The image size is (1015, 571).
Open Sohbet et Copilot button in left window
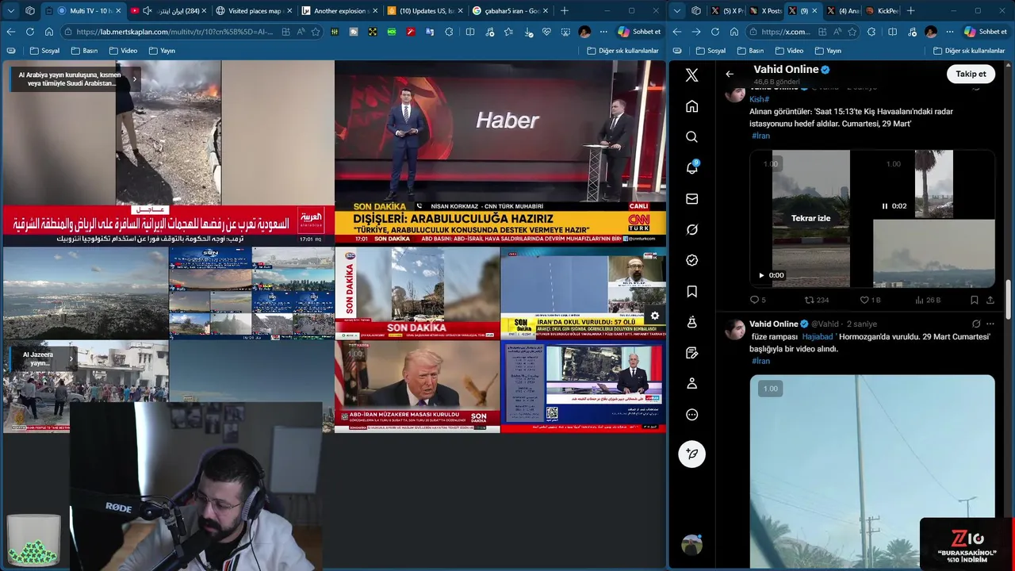[x=639, y=32]
